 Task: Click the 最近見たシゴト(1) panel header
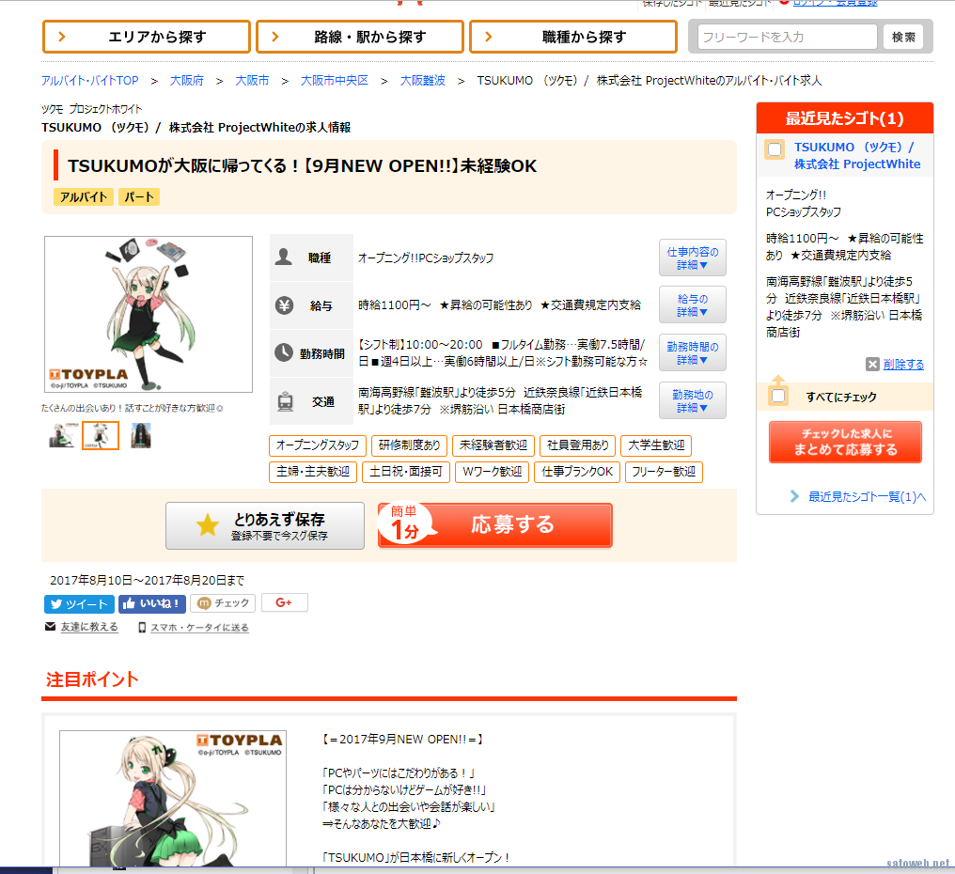pos(845,117)
